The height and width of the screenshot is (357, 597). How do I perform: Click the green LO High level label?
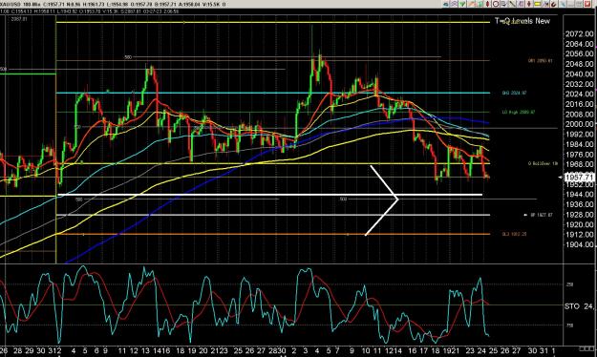pyautogui.click(x=519, y=113)
